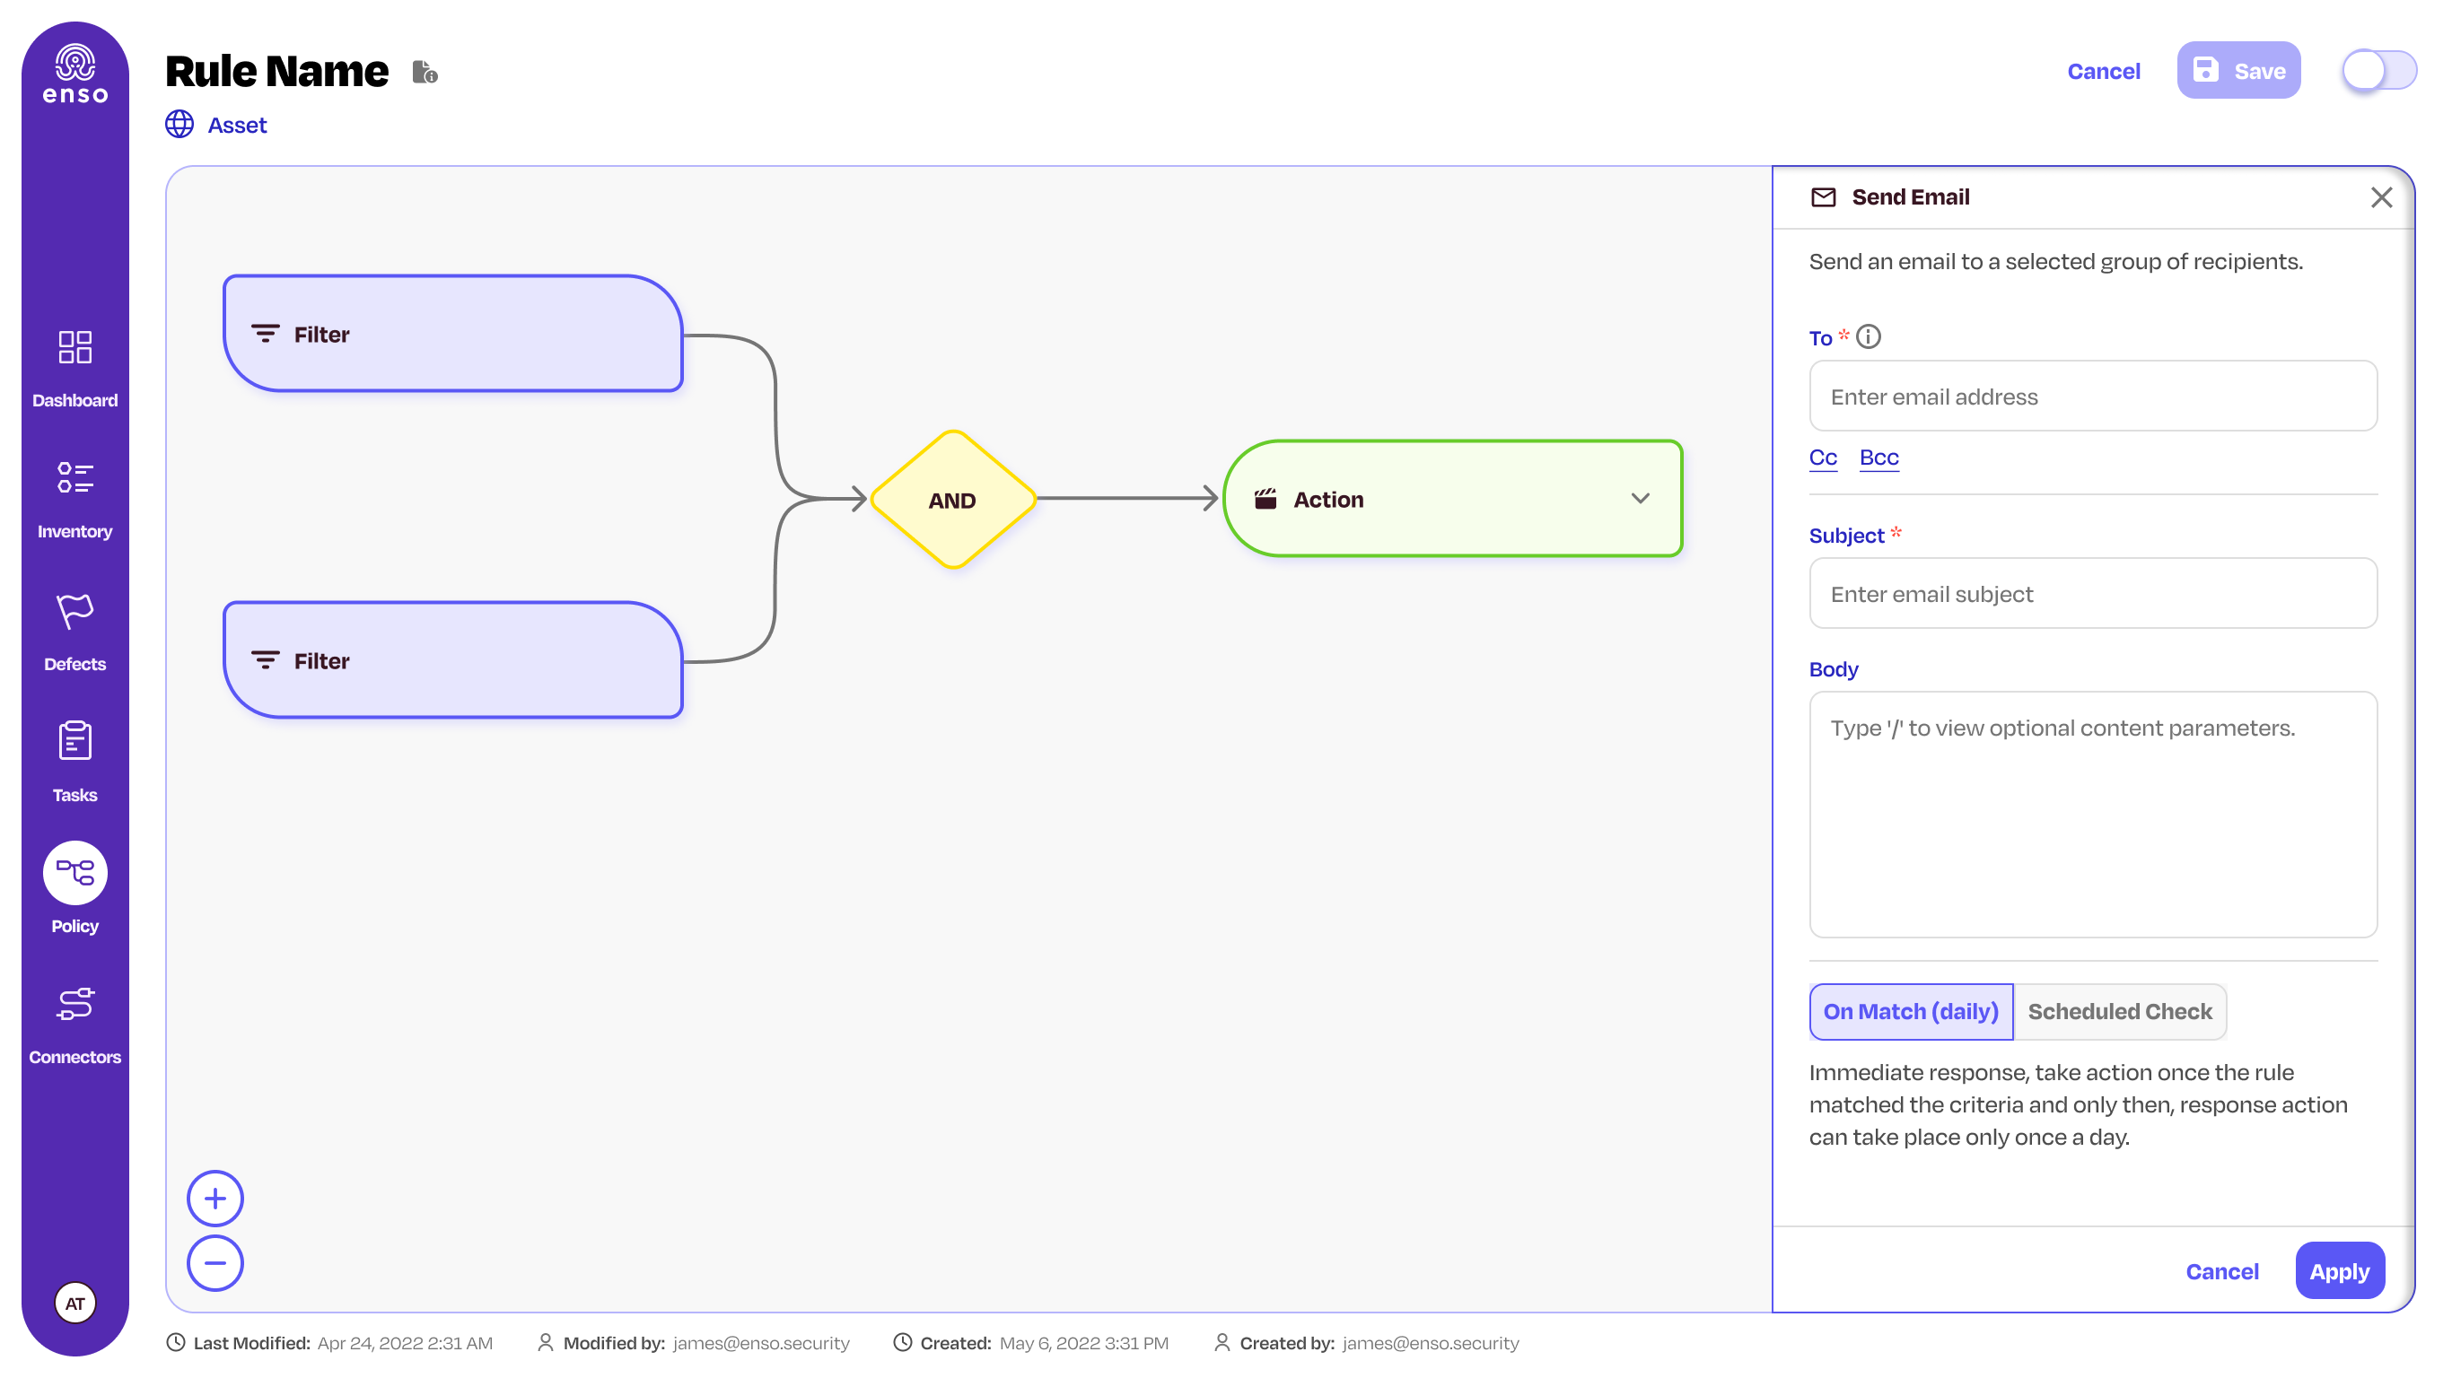Screen dimensions: 2452x1378
Task: Add Cc recipients
Action: (x=1823, y=458)
